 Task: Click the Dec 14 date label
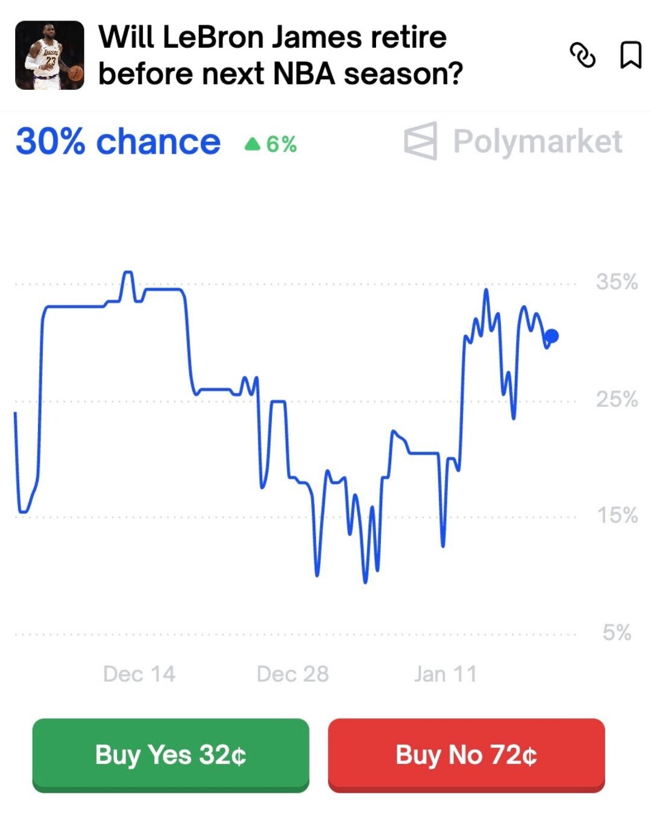pyautogui.click(x=139, y=674)
